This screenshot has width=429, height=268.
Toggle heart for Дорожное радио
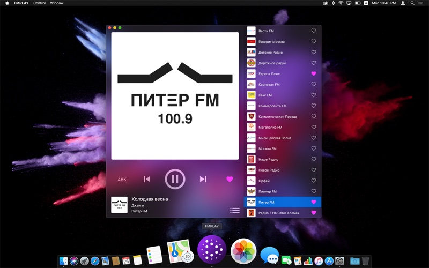click(314, 63)
